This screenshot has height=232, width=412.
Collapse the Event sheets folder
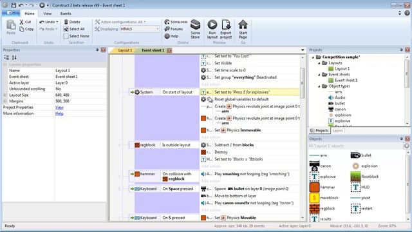[319, 75]
